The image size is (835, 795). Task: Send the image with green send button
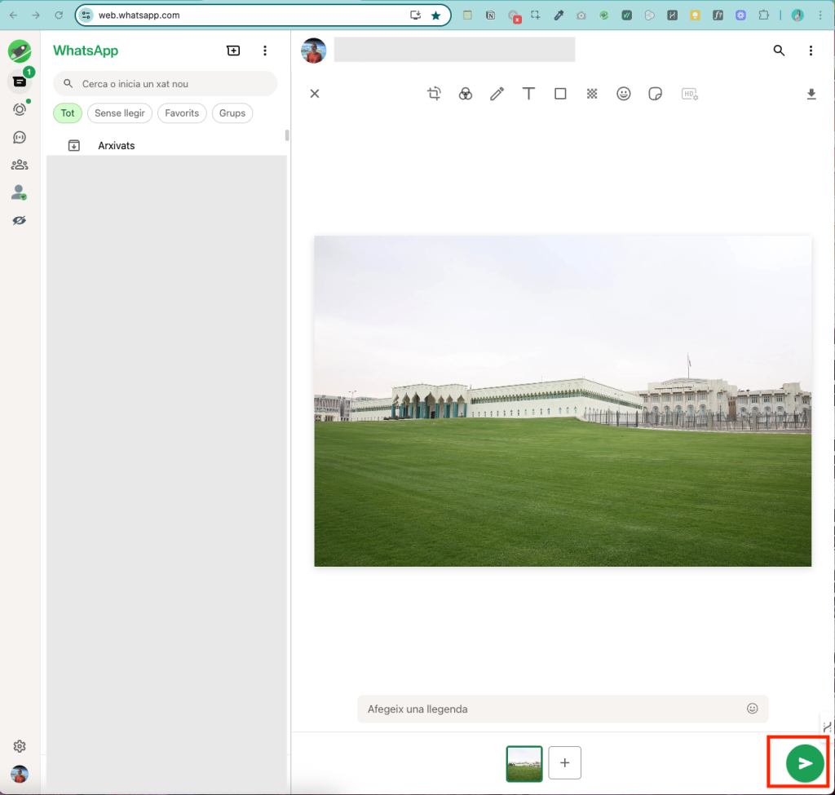coord(804,763)
